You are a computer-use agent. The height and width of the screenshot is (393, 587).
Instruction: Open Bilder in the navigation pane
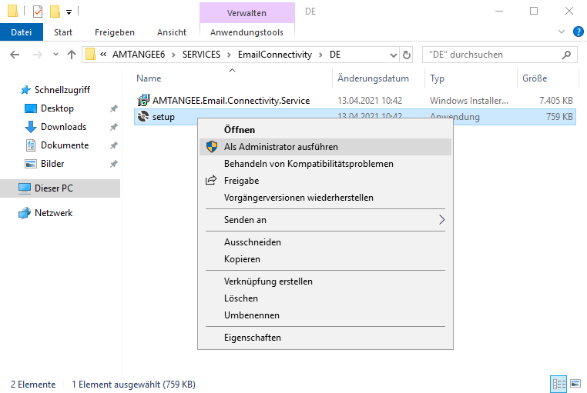pyautogui.click(x=52, y=164)
